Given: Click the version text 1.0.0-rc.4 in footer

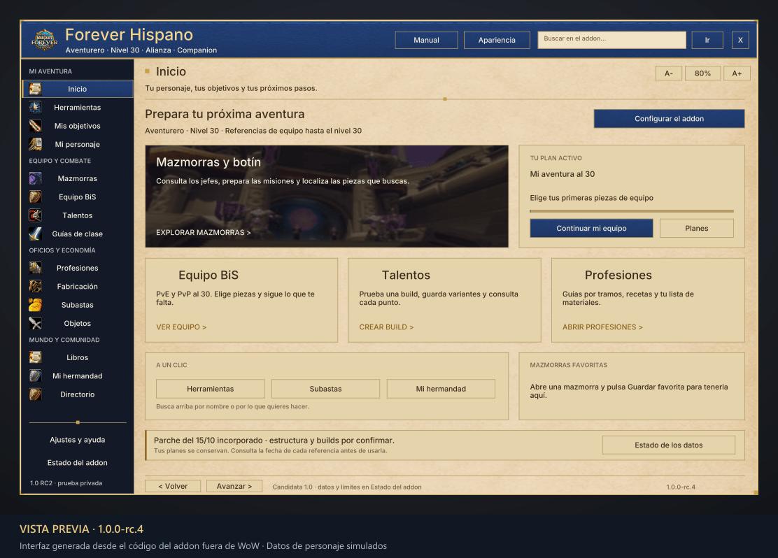Looking at the screenshot, I should (x=681, y=487).
